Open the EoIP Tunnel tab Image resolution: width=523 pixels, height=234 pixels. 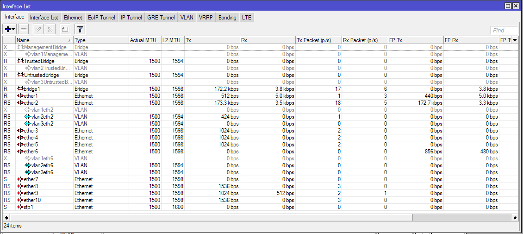click(101, 18)
